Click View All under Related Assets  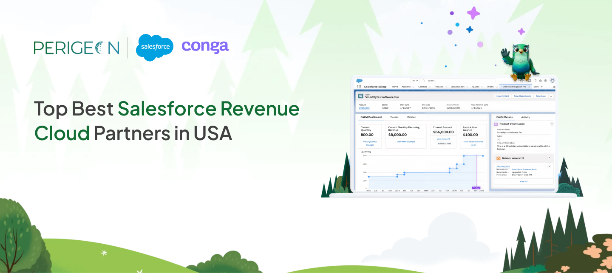click(x=524, y=181)
